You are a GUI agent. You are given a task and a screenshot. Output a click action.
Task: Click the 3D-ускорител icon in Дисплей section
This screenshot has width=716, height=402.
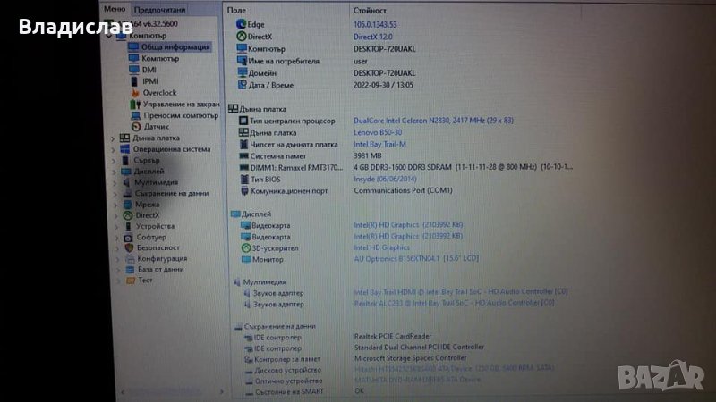click(x=243, y=247)
